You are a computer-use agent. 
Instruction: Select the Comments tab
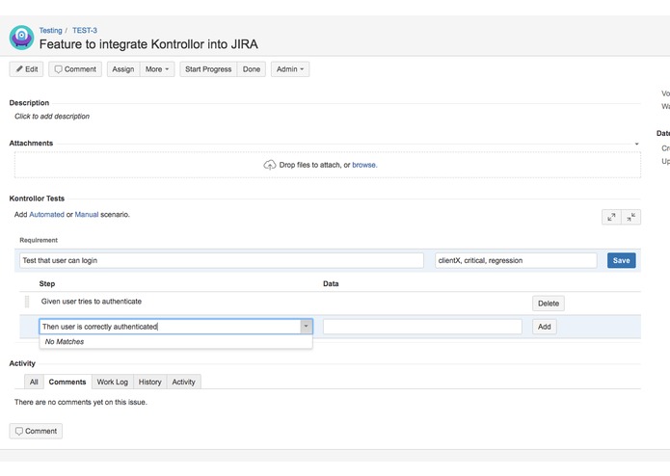click(67, 383)
